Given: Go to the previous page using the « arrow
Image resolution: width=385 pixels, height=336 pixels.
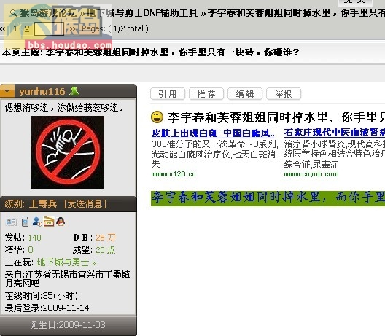Looking at the screenshot, I should pyautogui.click(x=3, y=29).
